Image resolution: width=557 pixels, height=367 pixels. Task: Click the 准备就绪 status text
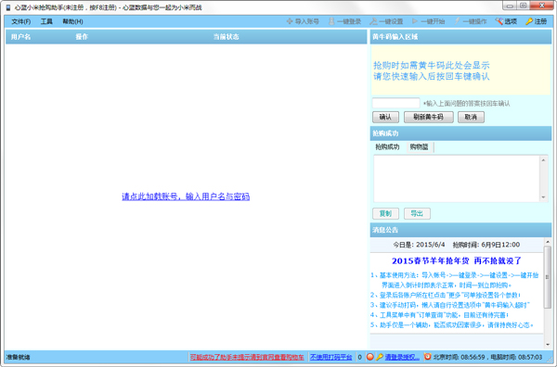pyautogui.click(x=18, y=357)
